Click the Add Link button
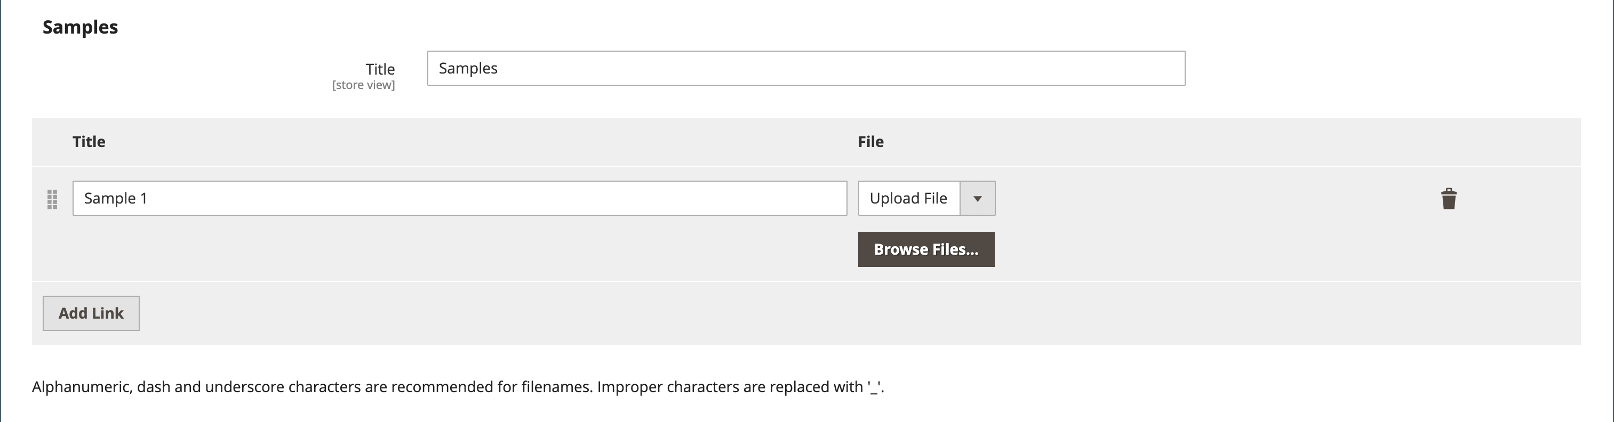Image resolution: width=1614 pixels, height=422 pixels. click(91, 313)
